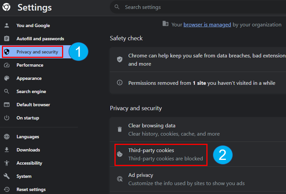Click the clipboard icon for Autofill and passwords
The width and height of the screenshot is (286, 194).
point(7,39)
